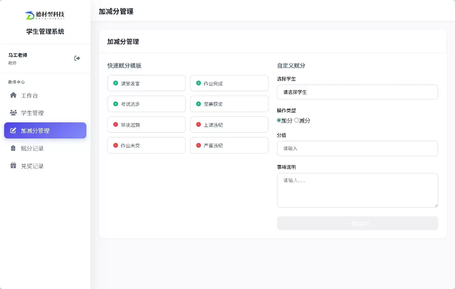
Task: Click the green plus icon on 课堂发言
Action: tap(115, 83)
